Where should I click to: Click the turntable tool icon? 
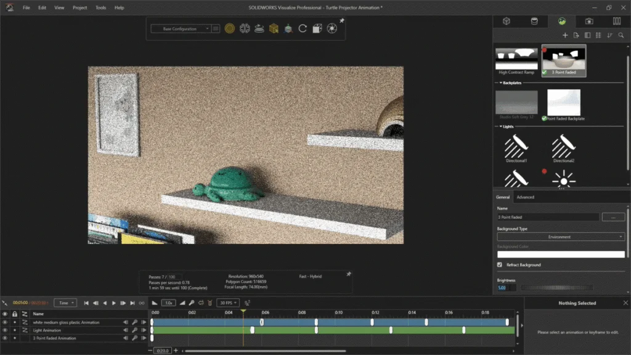[x=259, y=28]
